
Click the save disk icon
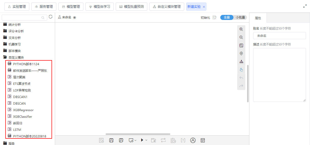111,140
